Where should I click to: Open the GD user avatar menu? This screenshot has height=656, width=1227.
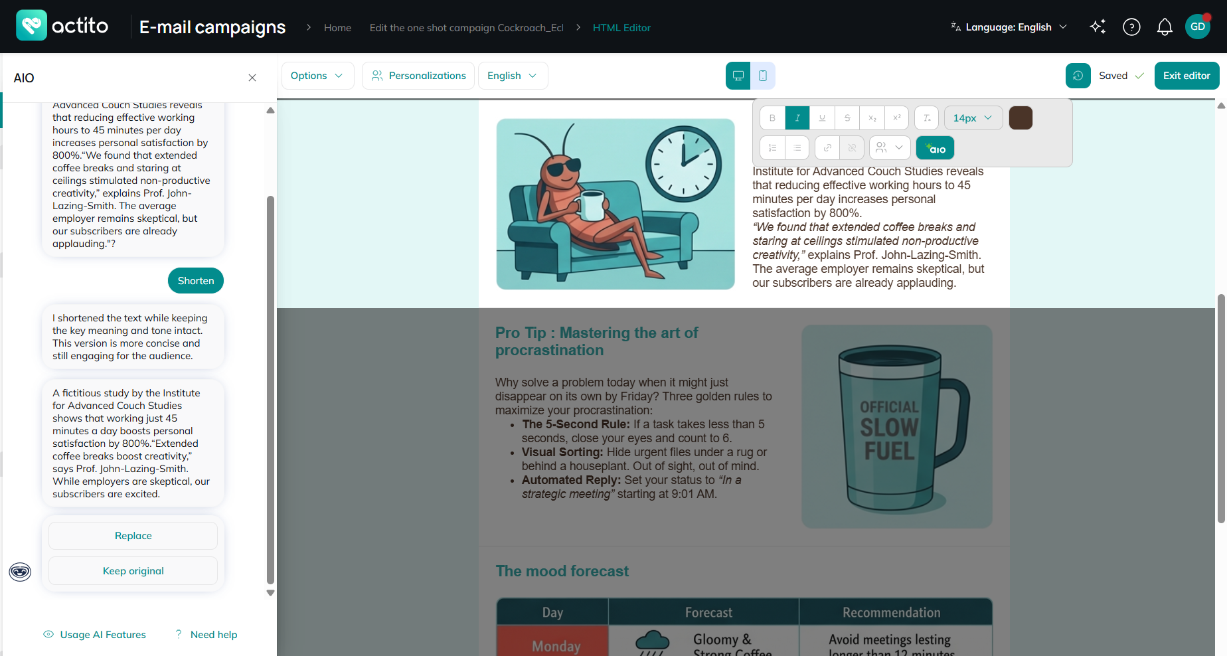[x=1198, y=27]
